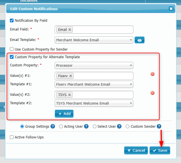This screenshot has height=163, width=181.
Task: Open the Template #2 dropdown
Action: coord(94,103)
